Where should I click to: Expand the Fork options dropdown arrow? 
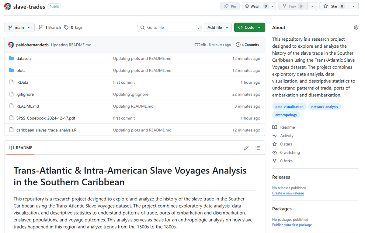312,6
